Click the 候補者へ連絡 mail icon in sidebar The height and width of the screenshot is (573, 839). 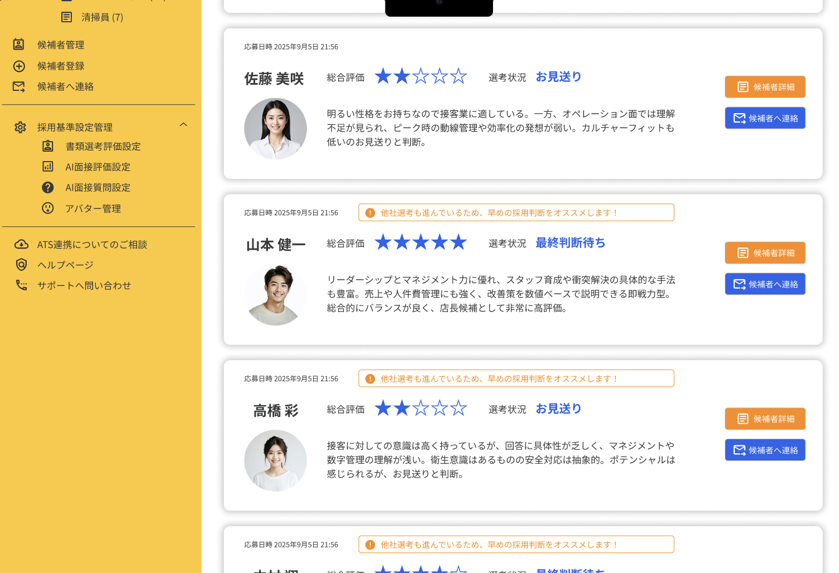point(20,86)
